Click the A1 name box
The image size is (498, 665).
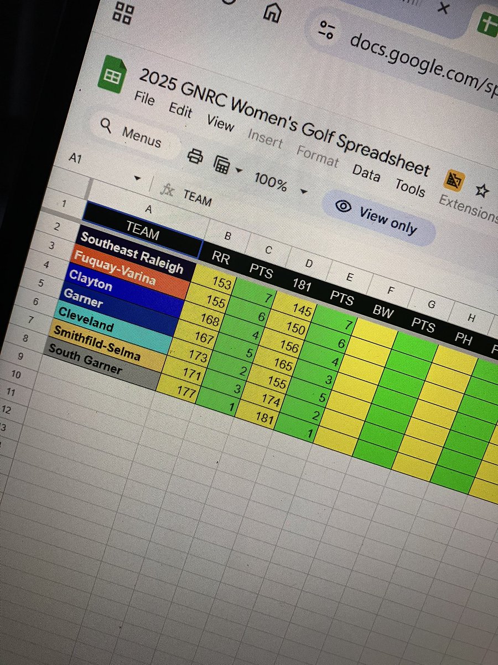[x=76, y=158]
